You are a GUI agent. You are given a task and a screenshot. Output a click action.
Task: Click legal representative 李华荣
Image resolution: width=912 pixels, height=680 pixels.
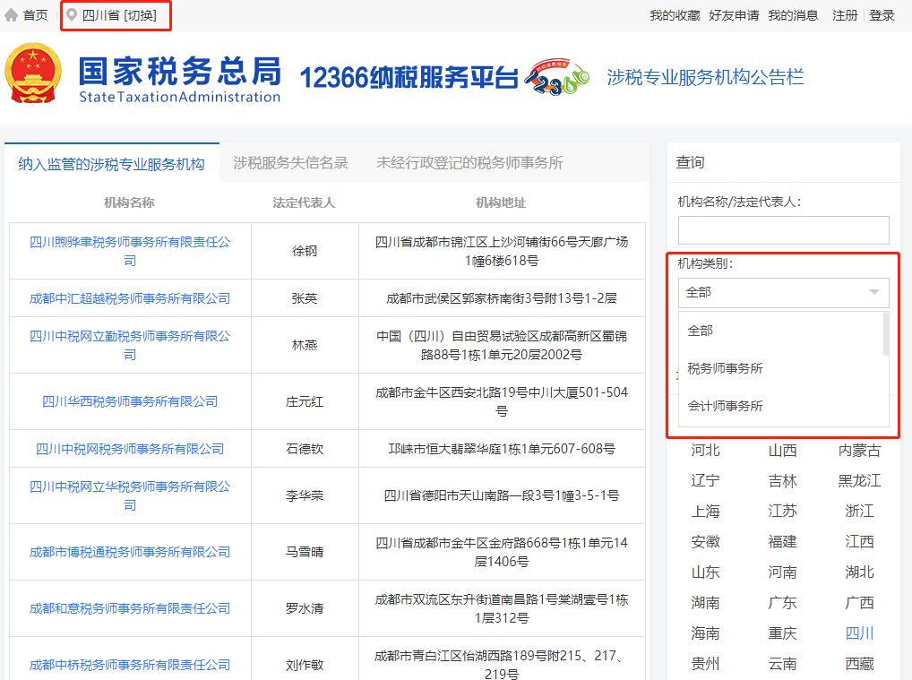pyautogui.click(x=305, y=495)
